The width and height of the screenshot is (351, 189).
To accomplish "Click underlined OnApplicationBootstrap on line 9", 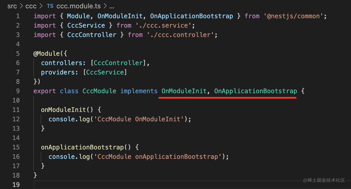I will [x=256, y=91].
